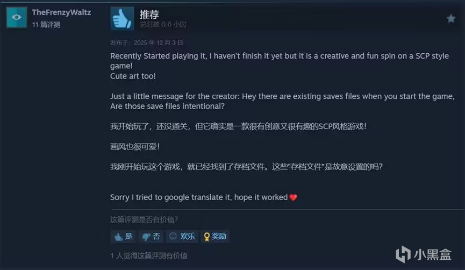Click the "Sorry I tried to google translate" line
Image resolution: width=465 pixels, height=270 pixels.
click(x=199, y=197)
